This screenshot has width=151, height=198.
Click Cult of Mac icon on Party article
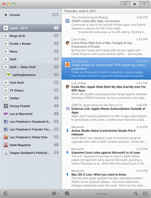click(67, 43)
